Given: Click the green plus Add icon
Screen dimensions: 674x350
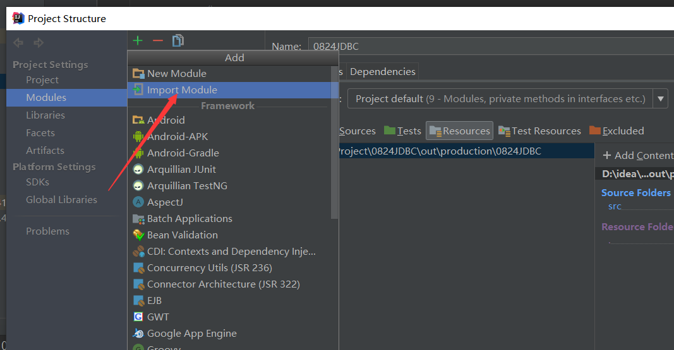Looking at the screenshot, I should coord(138,41).
